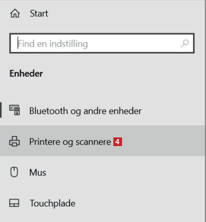Screen dimensions: 206x222
Task: Select the Enheder section heading
Action: (26, 74)
